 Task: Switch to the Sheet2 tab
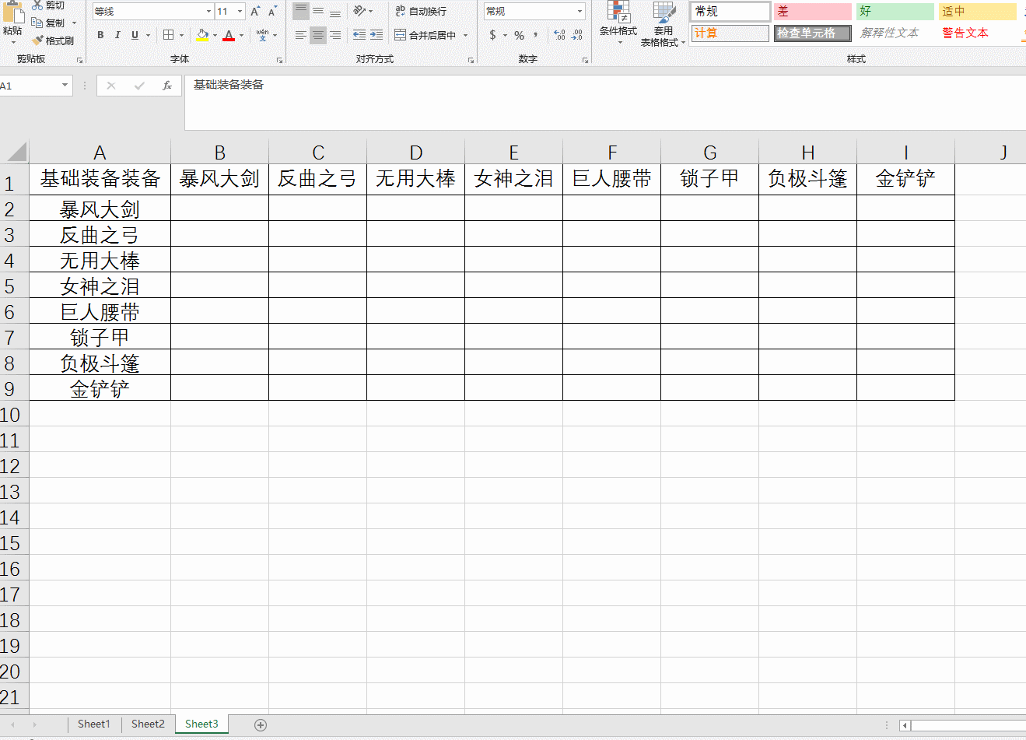(x=148, y=724)
